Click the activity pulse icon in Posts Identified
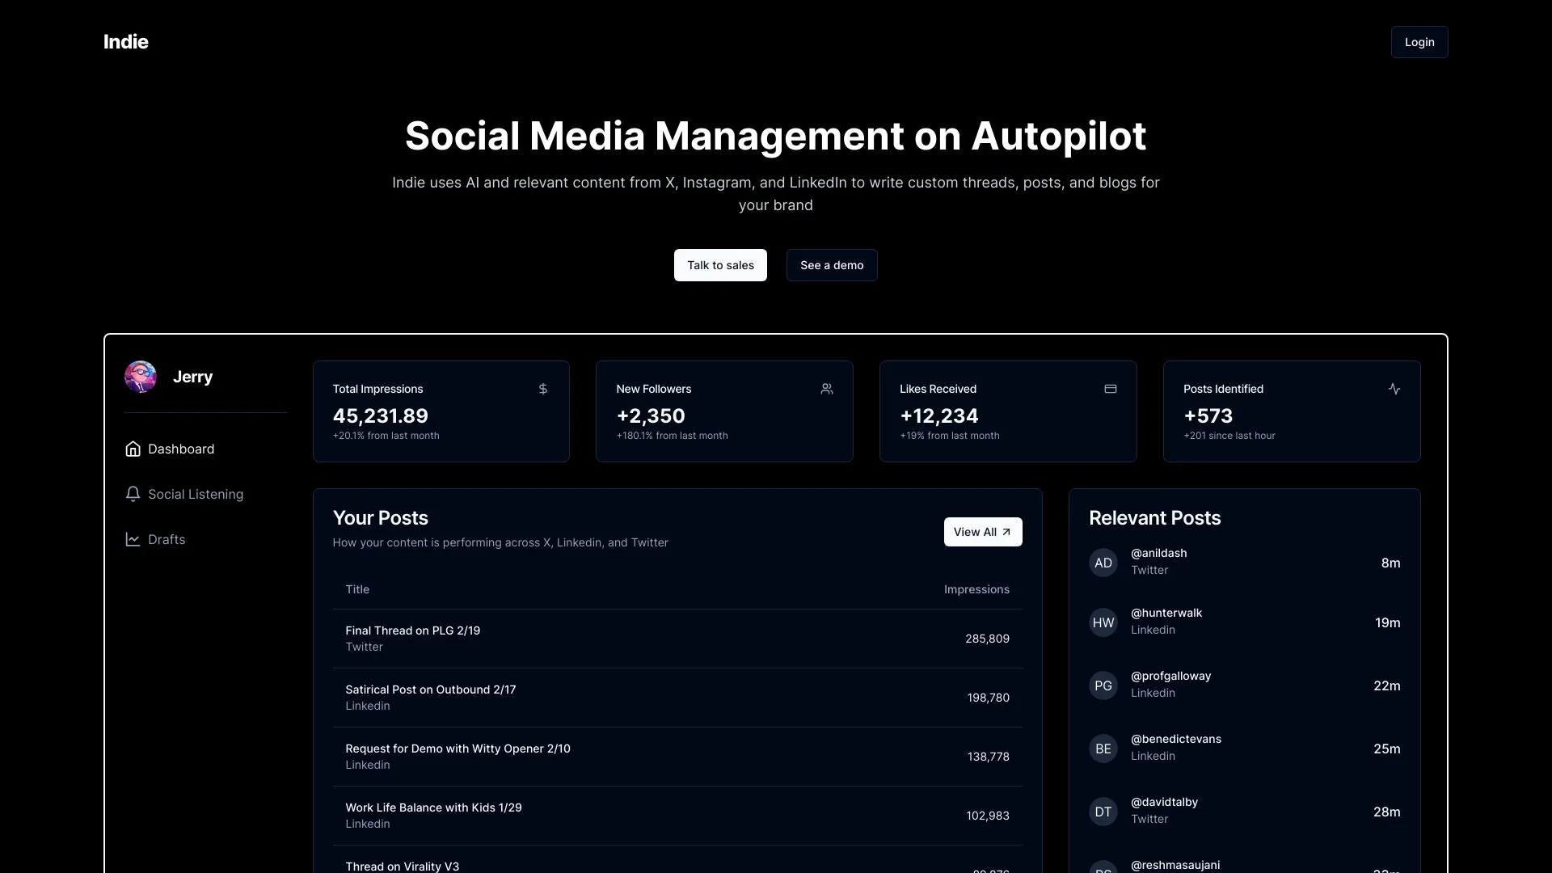The height and width of the screenshot is (873, 1552). [1394, 389]
